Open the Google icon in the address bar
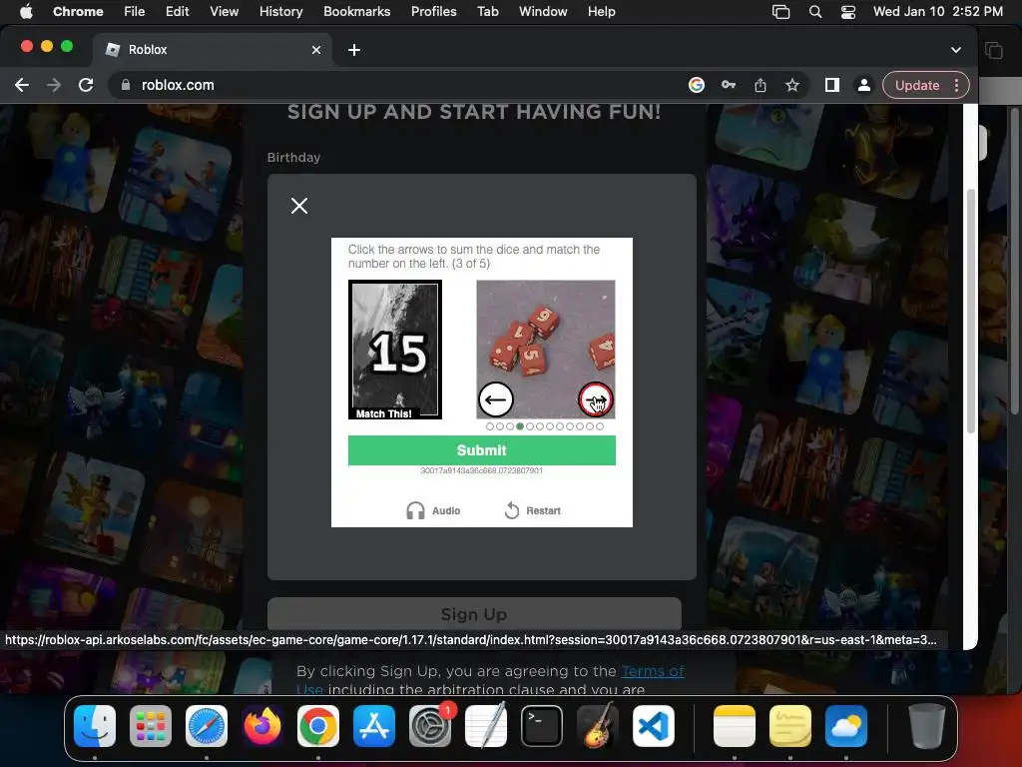 tap(696, 86)
